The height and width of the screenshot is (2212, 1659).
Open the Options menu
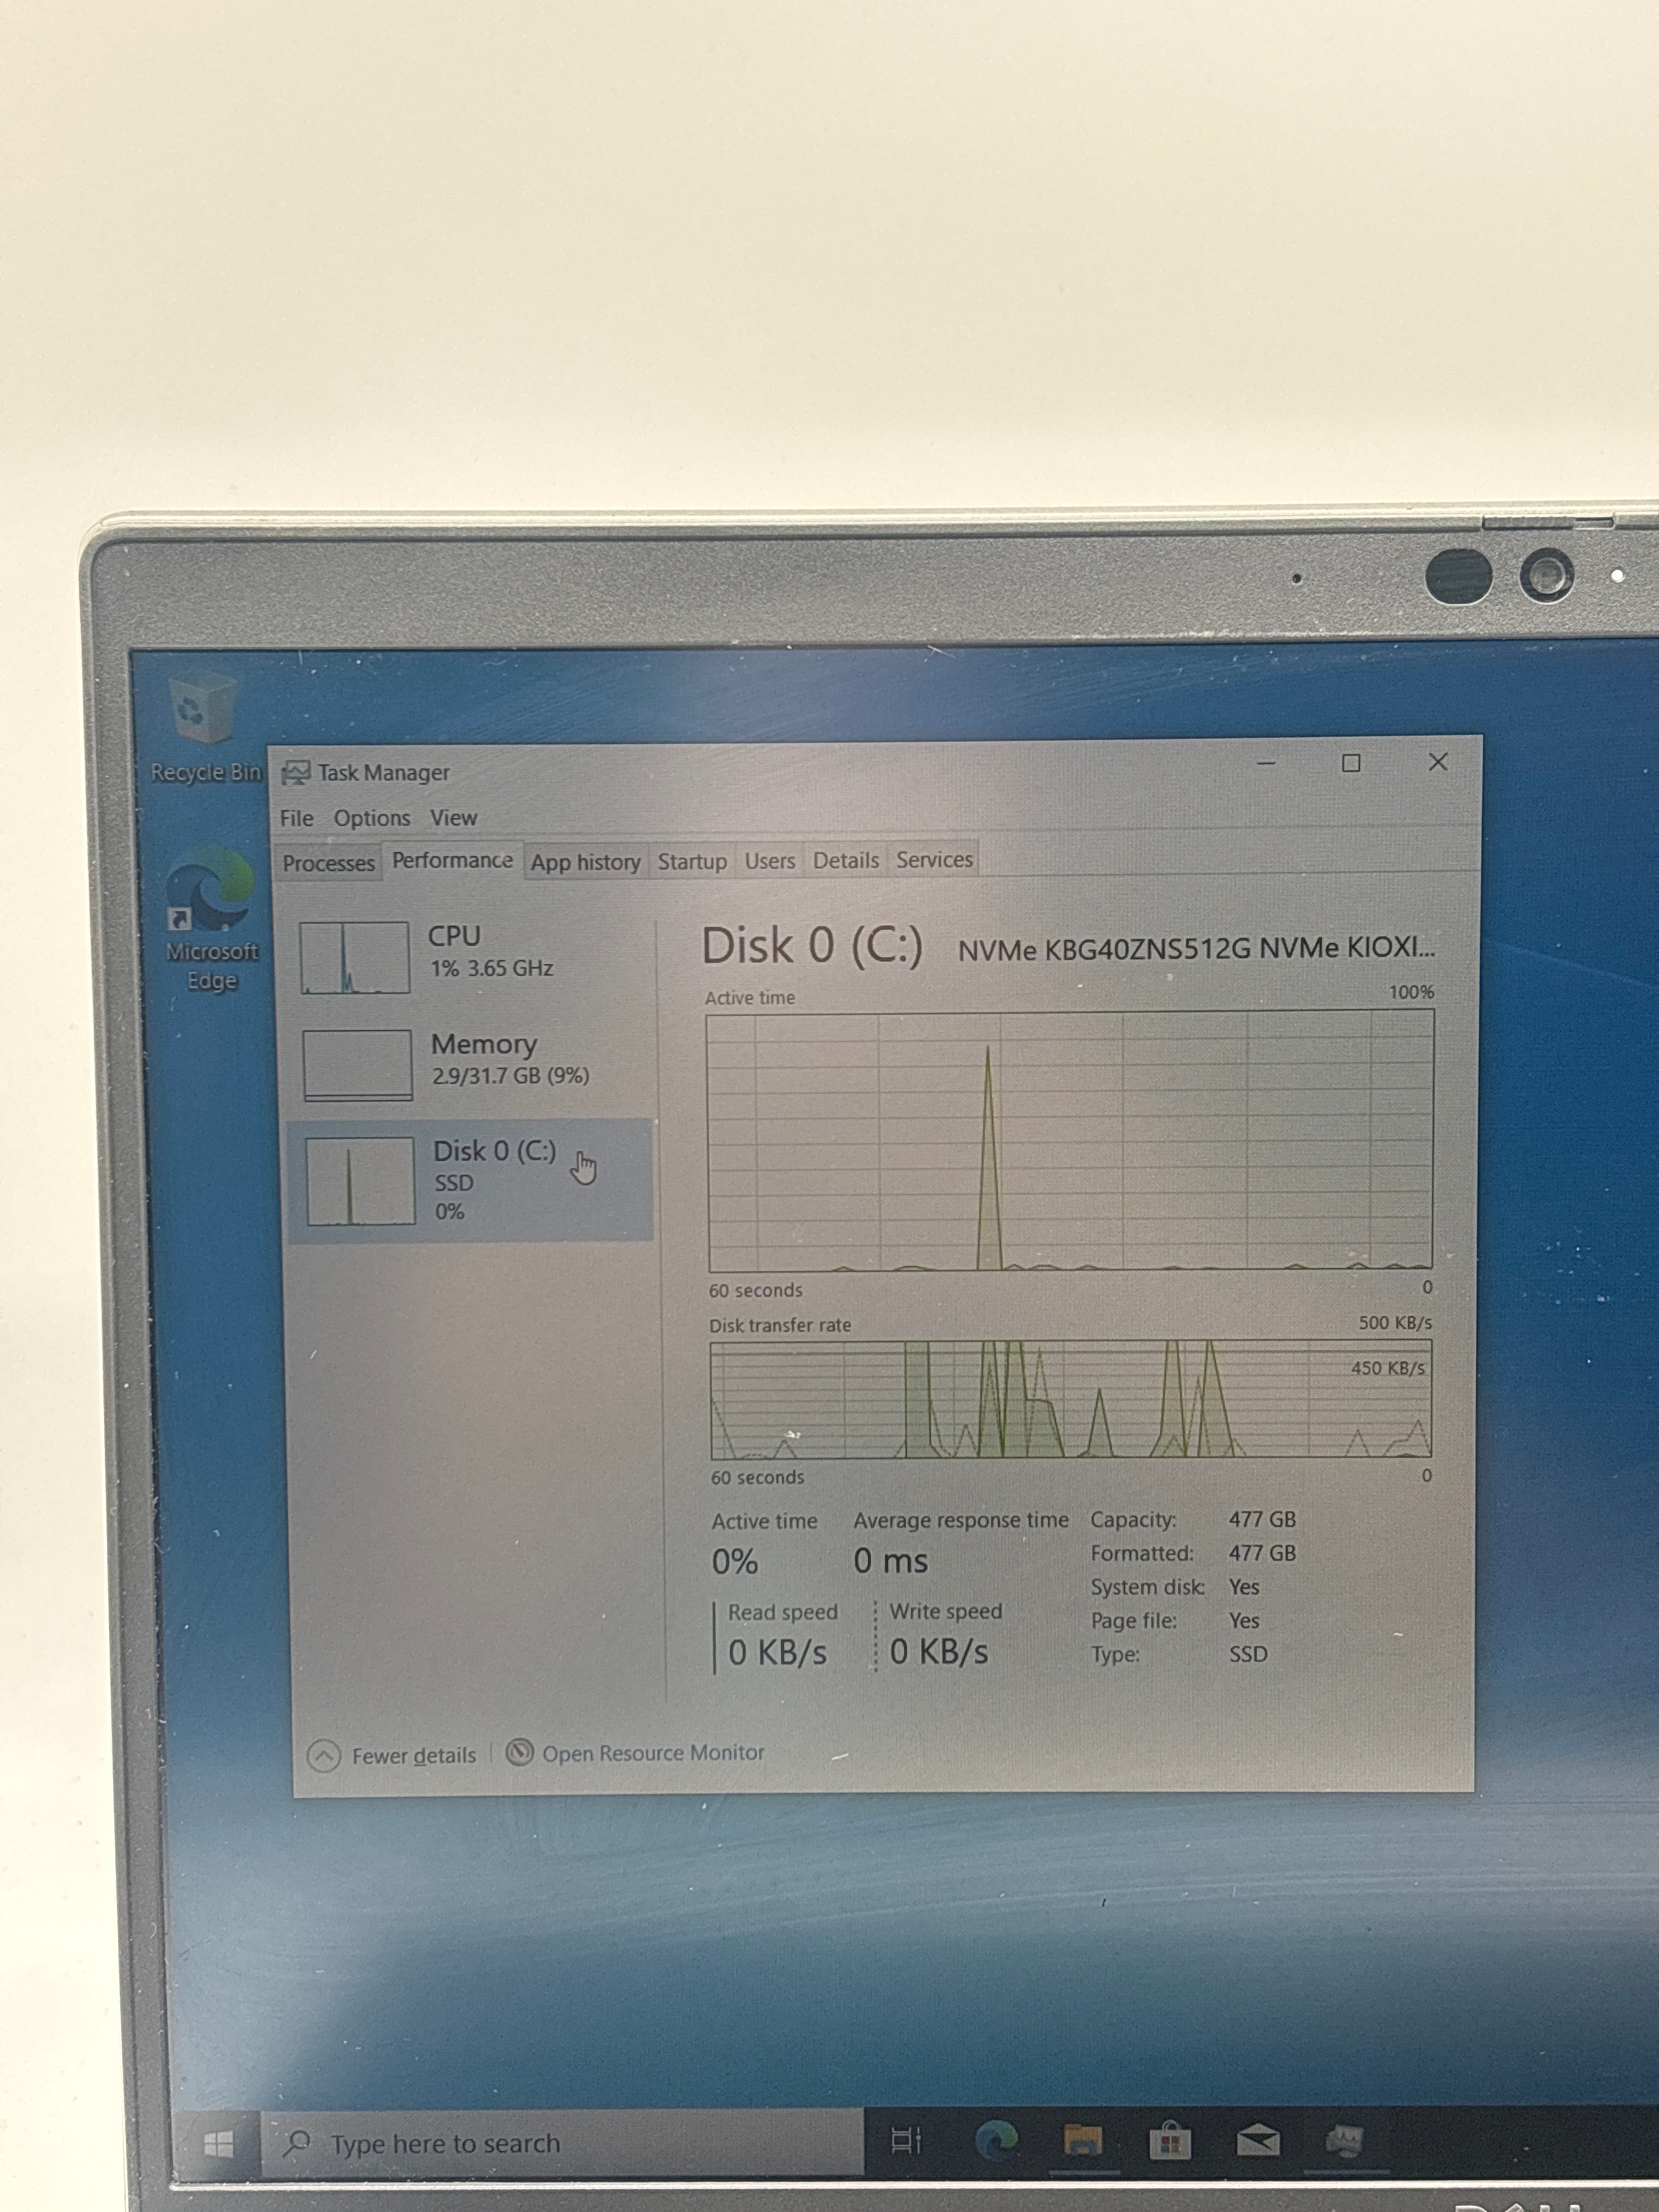tap(372, 818)
